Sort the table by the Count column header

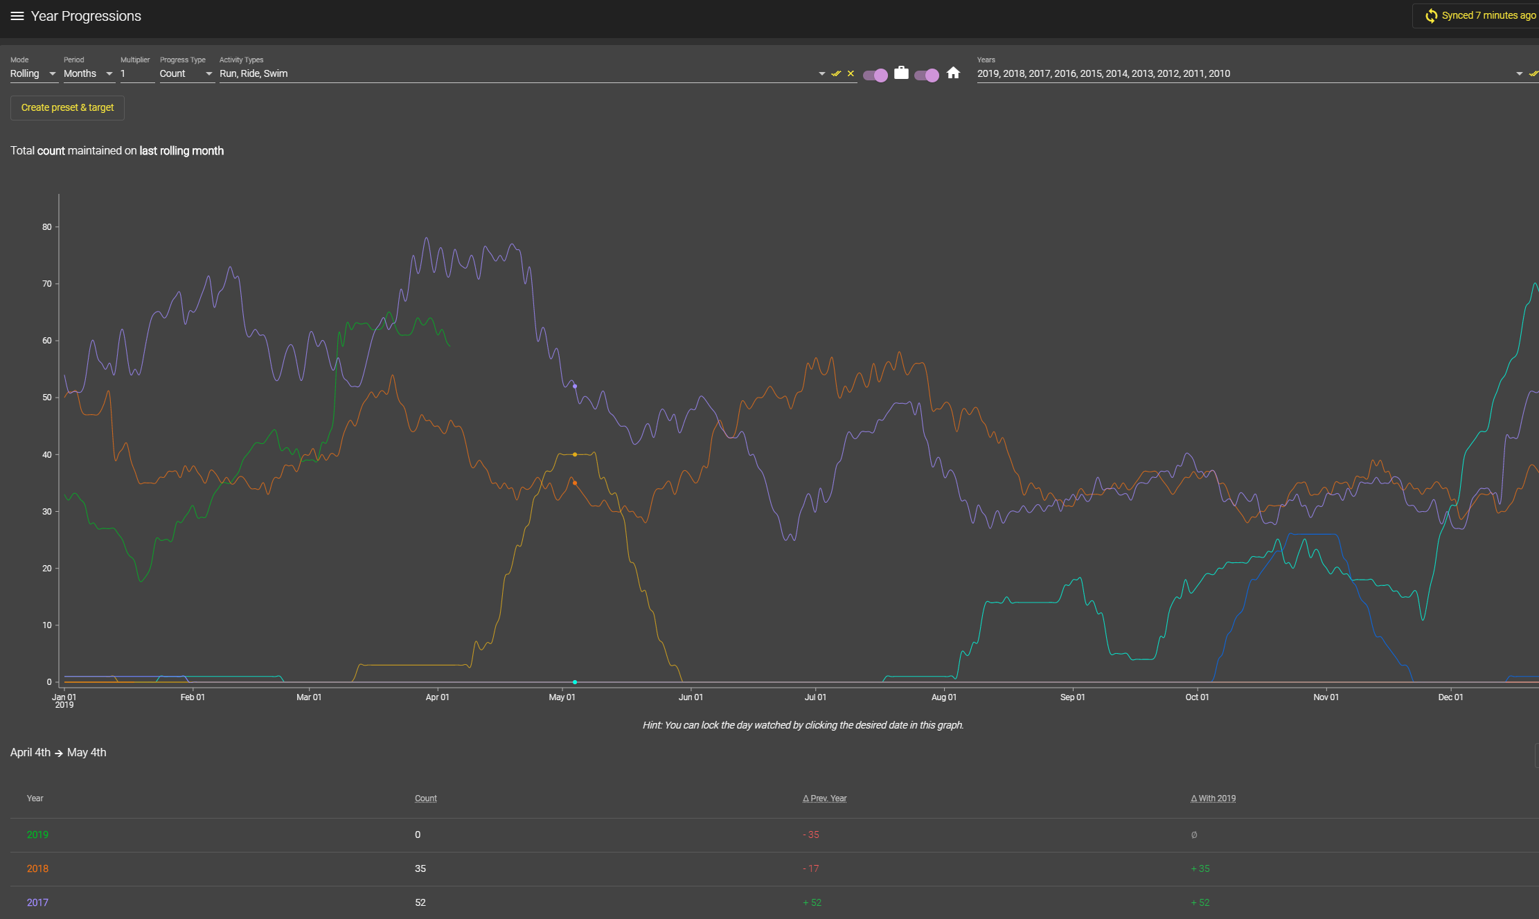(x=425, y=798)
